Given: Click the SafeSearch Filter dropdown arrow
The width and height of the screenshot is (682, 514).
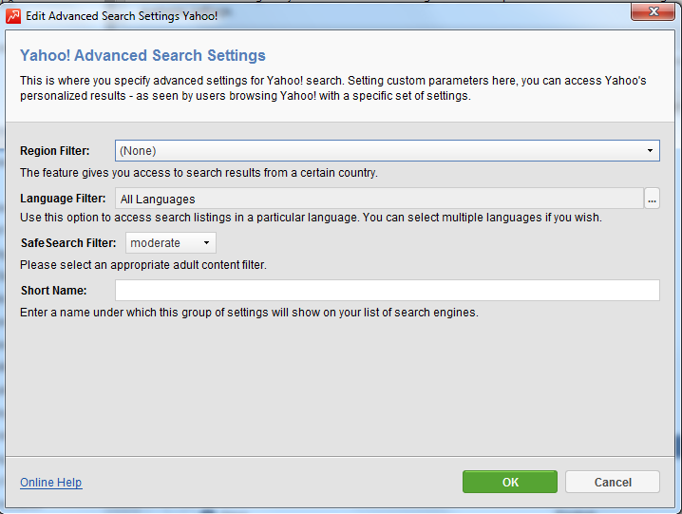Looking at the screenshot, I should pyautogui.click(x=207, y=243).
